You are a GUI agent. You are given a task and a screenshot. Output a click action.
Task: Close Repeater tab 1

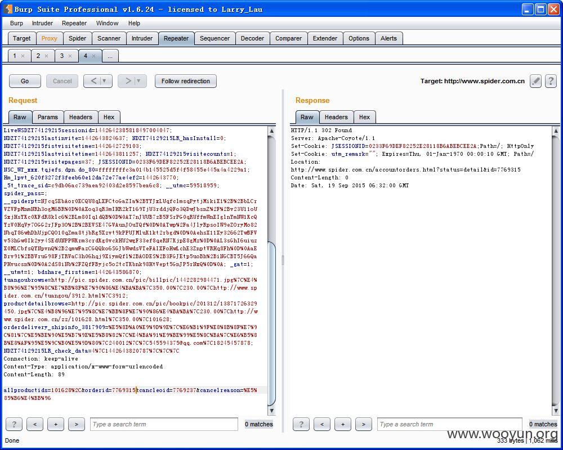coord(23,56)
